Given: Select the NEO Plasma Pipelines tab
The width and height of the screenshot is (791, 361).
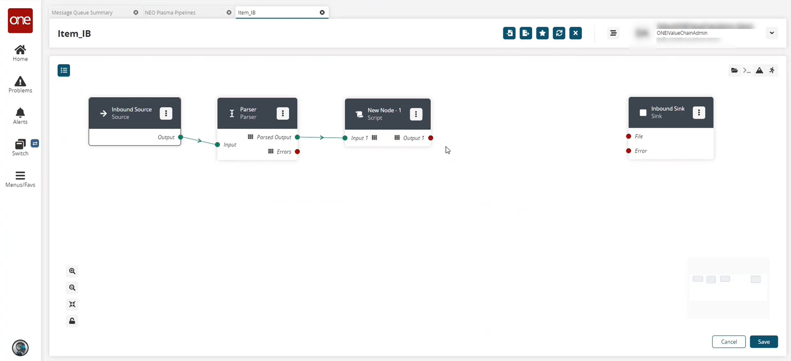Looking at the screenshot, I should (x=170, y=12).
